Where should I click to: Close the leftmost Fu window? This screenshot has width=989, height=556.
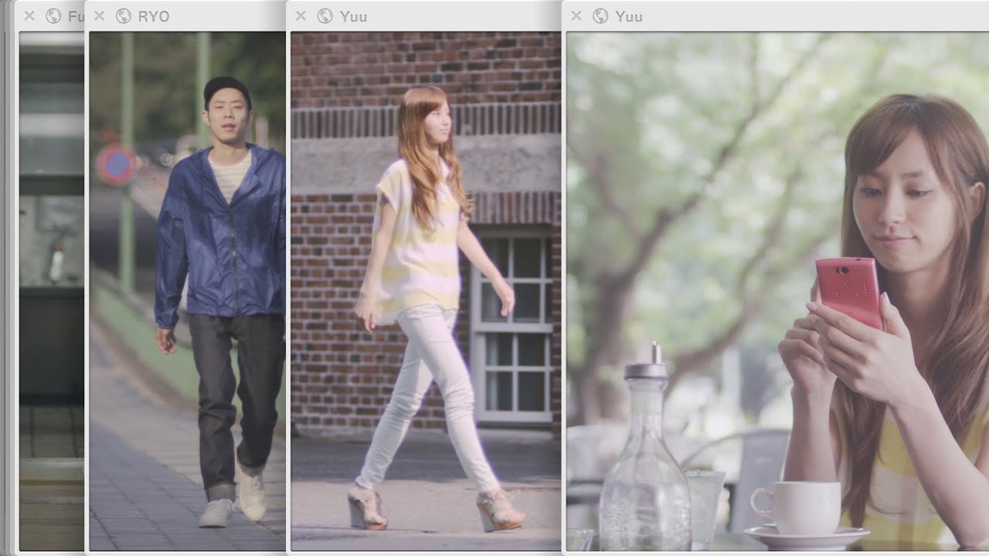29,15
